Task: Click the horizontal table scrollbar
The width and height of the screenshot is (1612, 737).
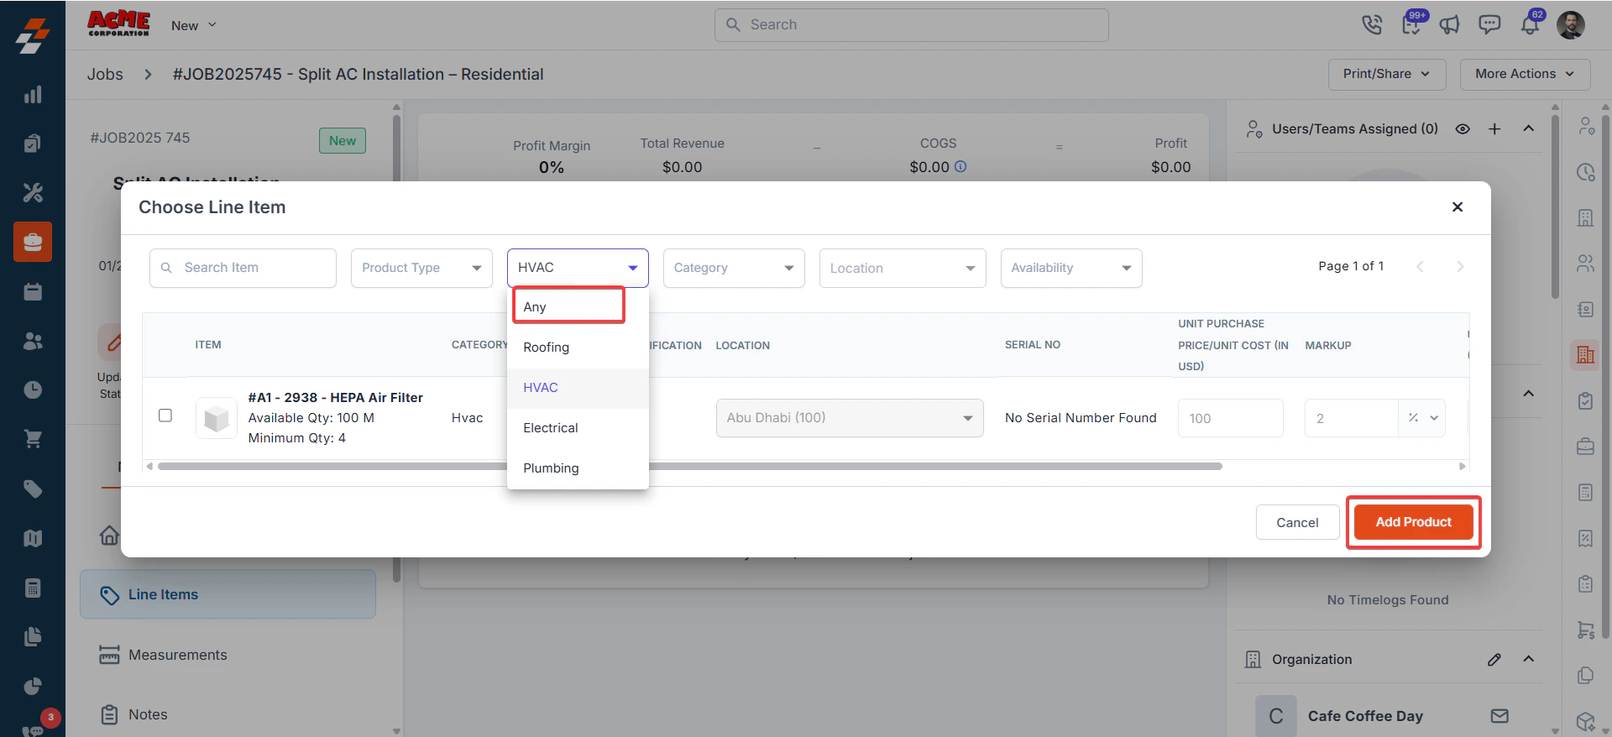Action: [x=689, y=466]
